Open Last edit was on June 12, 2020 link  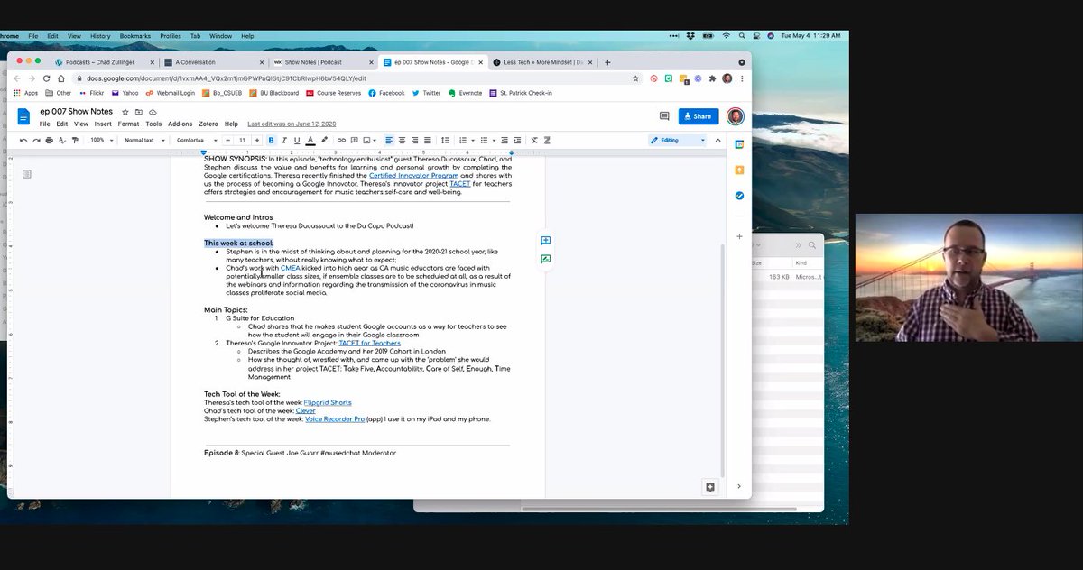pyautogui.click(x=292, y=124)
